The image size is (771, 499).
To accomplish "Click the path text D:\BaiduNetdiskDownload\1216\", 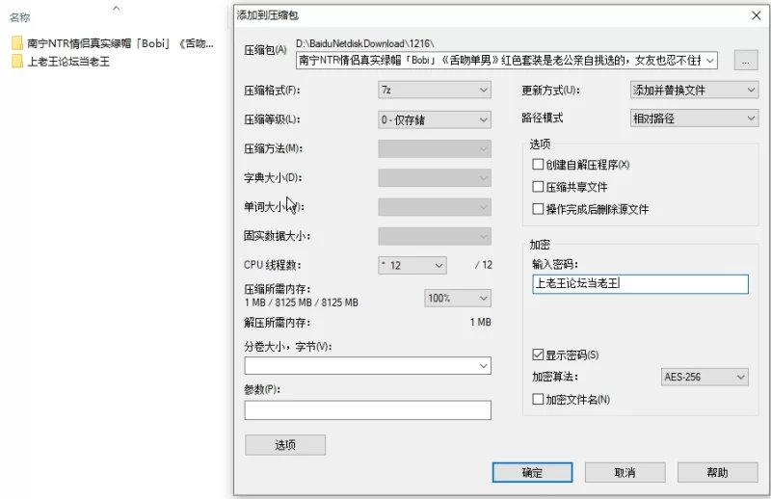I will [365, 43].
